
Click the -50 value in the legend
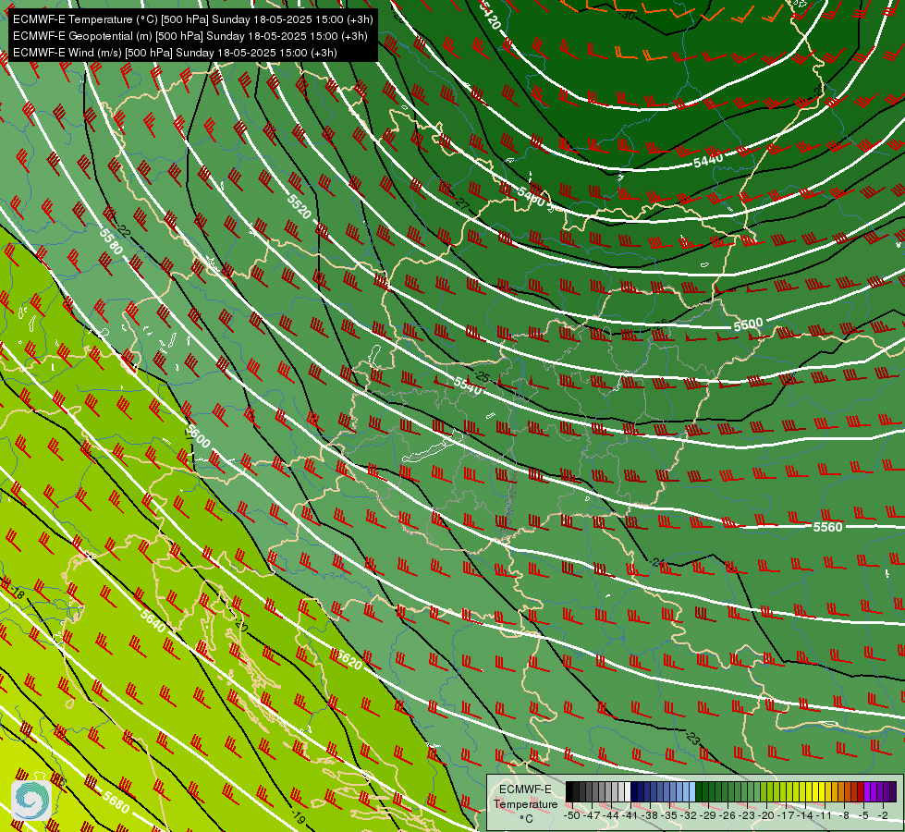pos(571,815)
